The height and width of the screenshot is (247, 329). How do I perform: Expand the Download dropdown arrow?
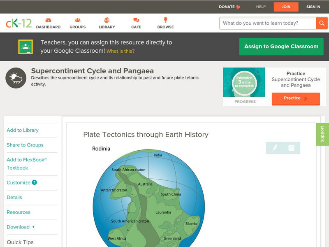[33, 227]
